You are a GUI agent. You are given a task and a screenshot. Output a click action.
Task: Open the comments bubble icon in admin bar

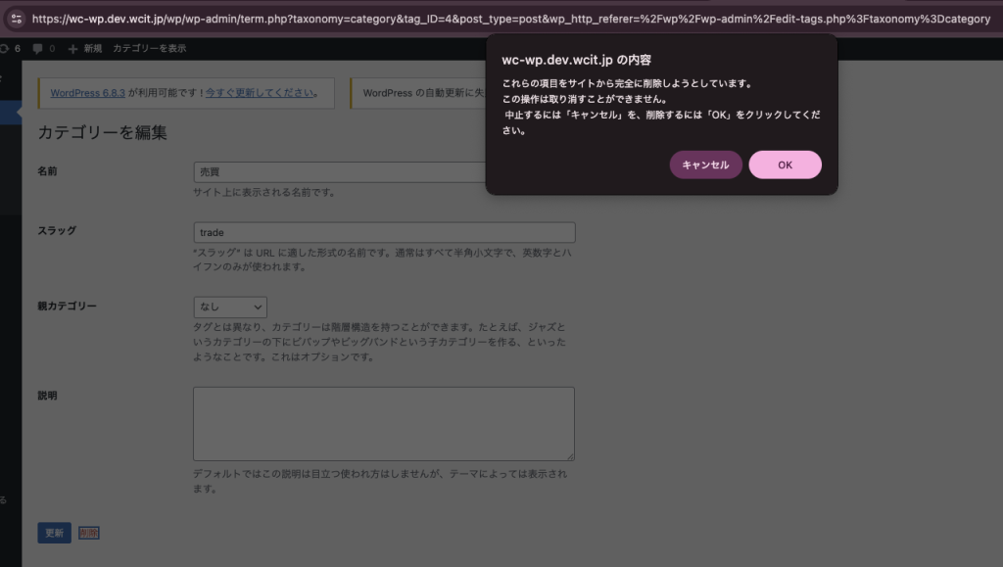37,48
